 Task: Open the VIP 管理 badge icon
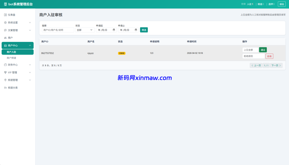click(5, 72)
